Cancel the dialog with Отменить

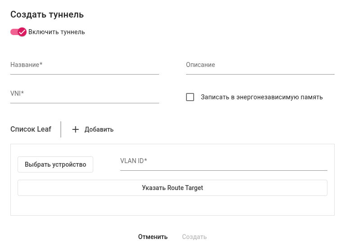coord(153,237)
